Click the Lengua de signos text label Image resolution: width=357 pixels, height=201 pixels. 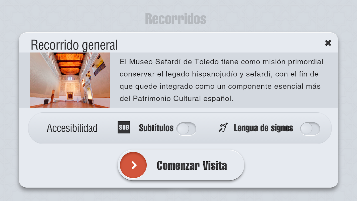[x=263, y=128]
